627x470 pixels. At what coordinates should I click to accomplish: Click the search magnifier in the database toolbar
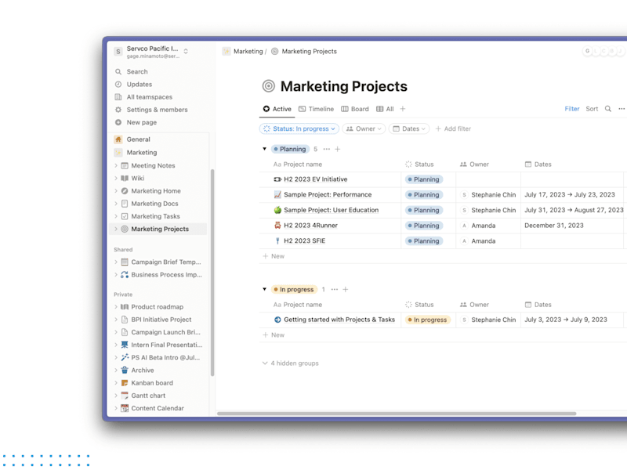(608, 109)
